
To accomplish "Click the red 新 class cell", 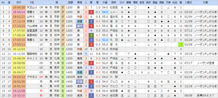I will [41, 95].
